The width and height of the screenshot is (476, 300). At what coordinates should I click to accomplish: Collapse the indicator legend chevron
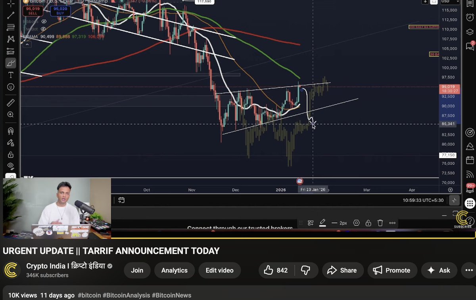point(27,44)
